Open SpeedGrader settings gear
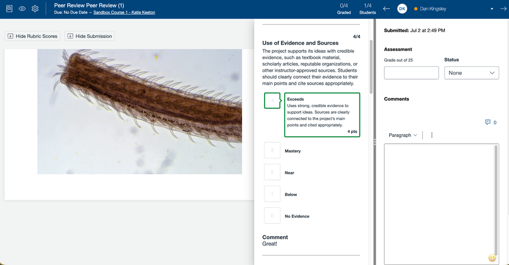This screenshot has width=509, height=265. (x=35, y=9)
